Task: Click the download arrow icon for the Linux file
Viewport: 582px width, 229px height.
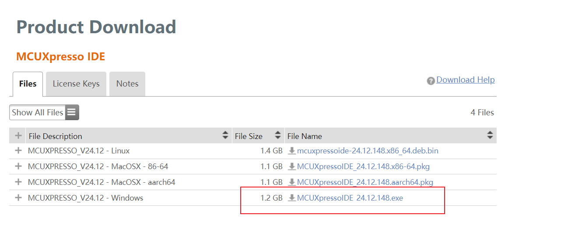Action: [x=292, y=151]
